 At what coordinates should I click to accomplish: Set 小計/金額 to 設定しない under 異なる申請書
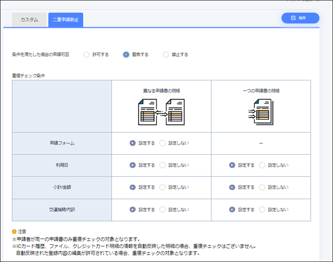click(163, 187)
